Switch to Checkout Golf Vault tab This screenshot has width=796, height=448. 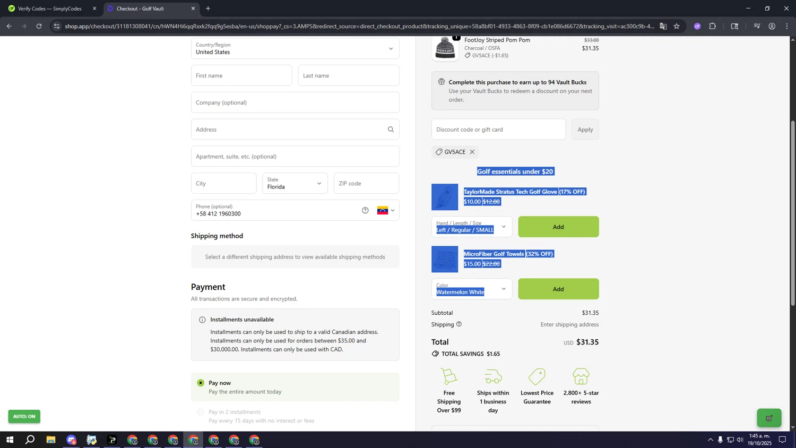coord(152,8)
